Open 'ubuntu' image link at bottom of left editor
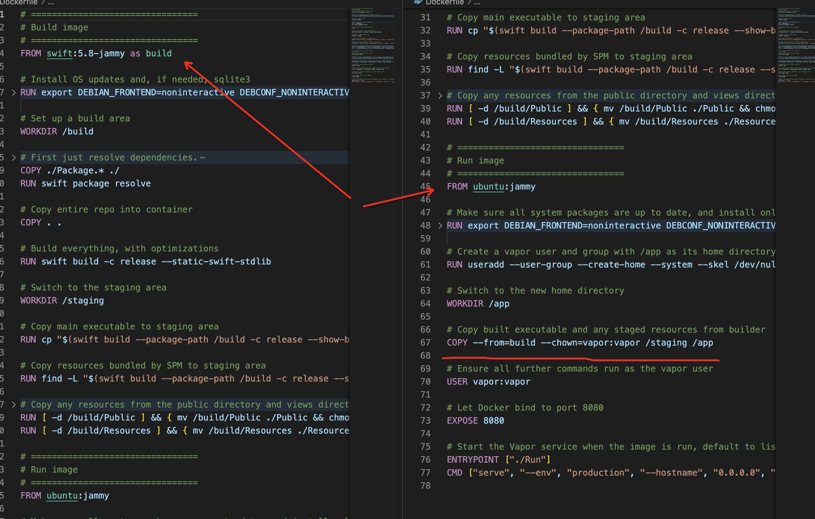 point(62,496)
